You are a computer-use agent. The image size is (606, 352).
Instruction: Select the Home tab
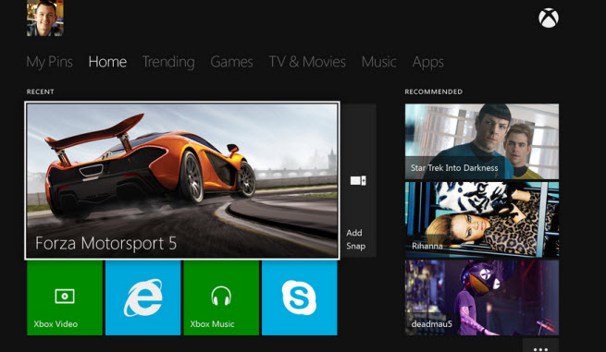107,62
